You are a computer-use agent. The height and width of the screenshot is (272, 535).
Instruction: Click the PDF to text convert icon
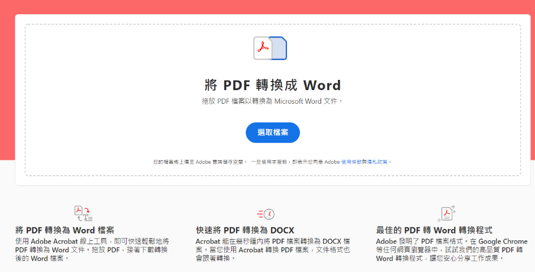pos(84,214)
